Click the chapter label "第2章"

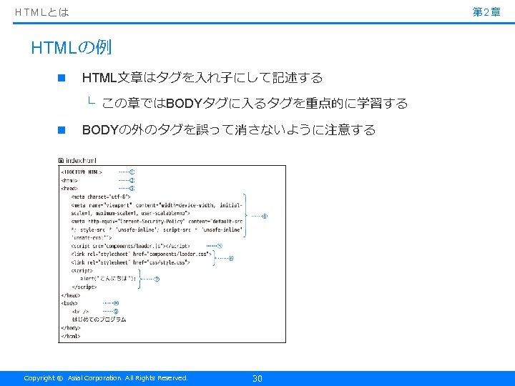pos(486,12)
